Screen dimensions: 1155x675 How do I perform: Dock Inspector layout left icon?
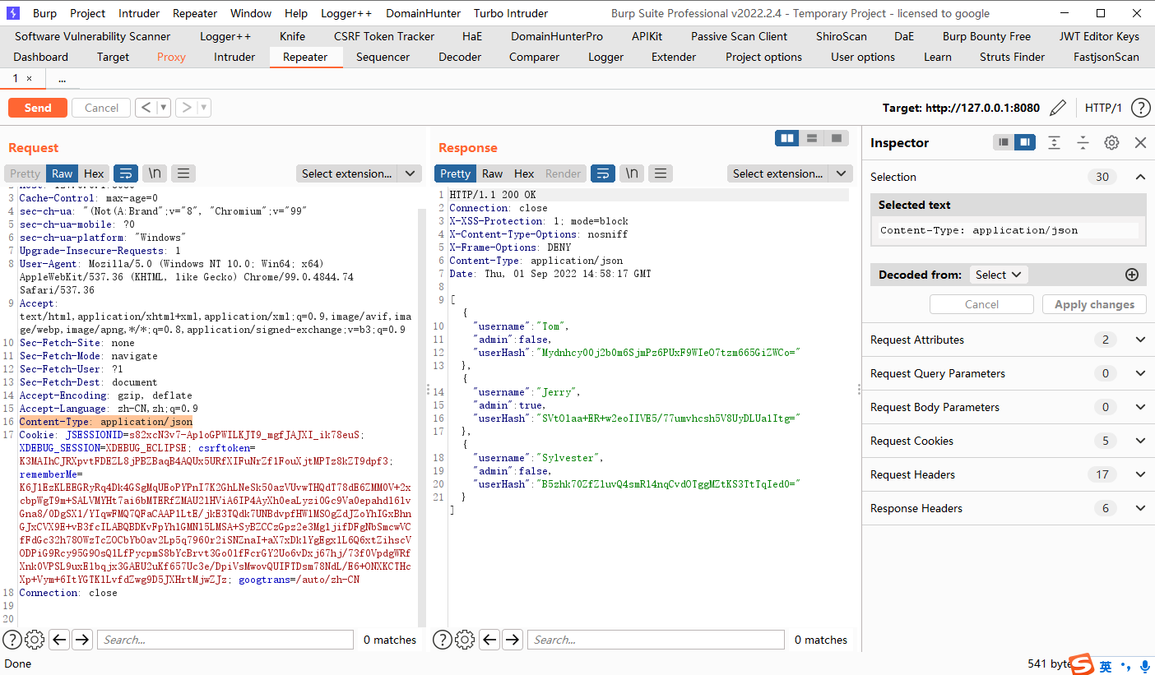tap(1003, 142)
